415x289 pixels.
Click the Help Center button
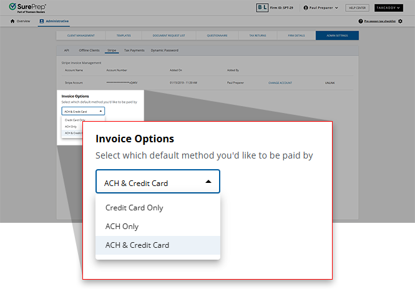pyautogui.click(x=357, y=8)
